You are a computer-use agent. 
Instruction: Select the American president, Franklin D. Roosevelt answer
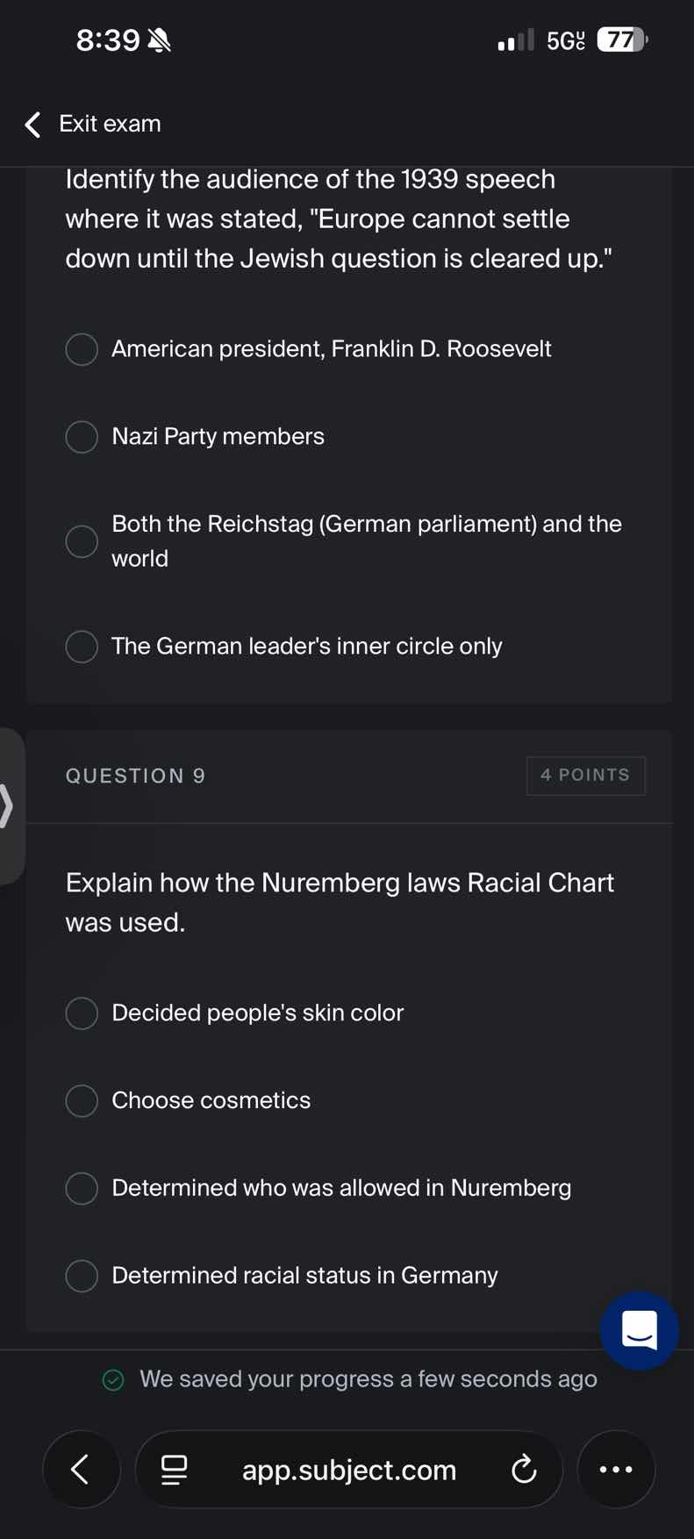point(81,348)
